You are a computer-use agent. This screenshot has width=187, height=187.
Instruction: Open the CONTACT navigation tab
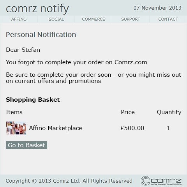[168, 19]
